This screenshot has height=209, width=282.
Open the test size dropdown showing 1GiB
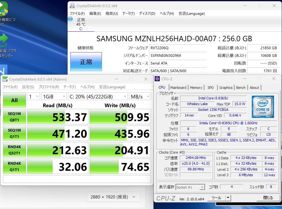(x=54, y=97)
